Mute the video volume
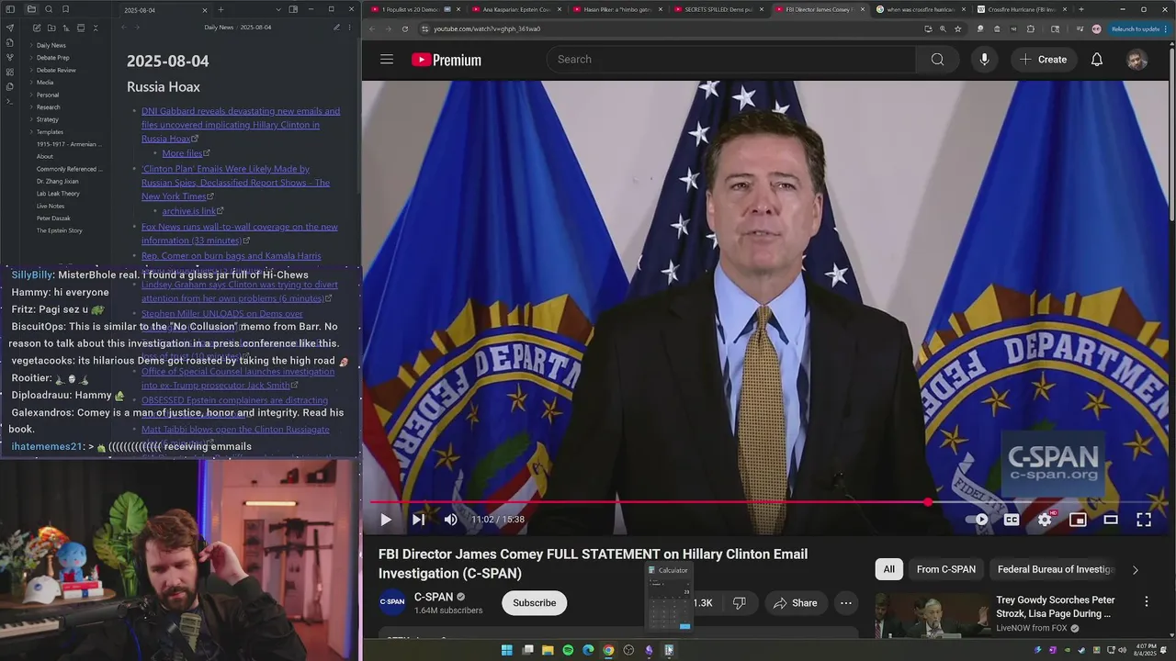The height and width of the screenshot is (661, 1176). click(450, 520)
